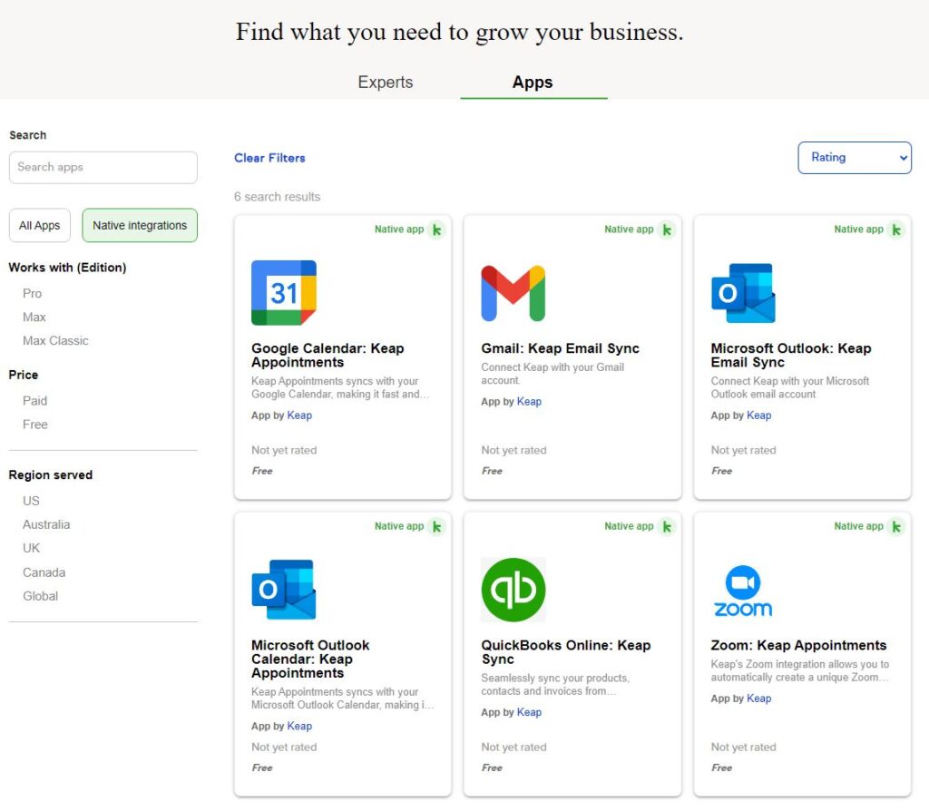Click Free price on QuickBooks card
The image size is (929, 811).
coord(492,768)
